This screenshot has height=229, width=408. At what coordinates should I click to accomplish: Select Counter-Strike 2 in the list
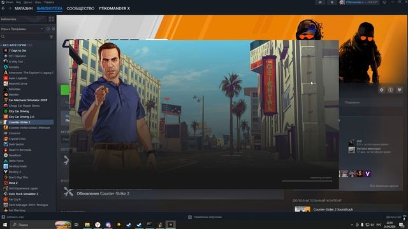pos(20,122)
